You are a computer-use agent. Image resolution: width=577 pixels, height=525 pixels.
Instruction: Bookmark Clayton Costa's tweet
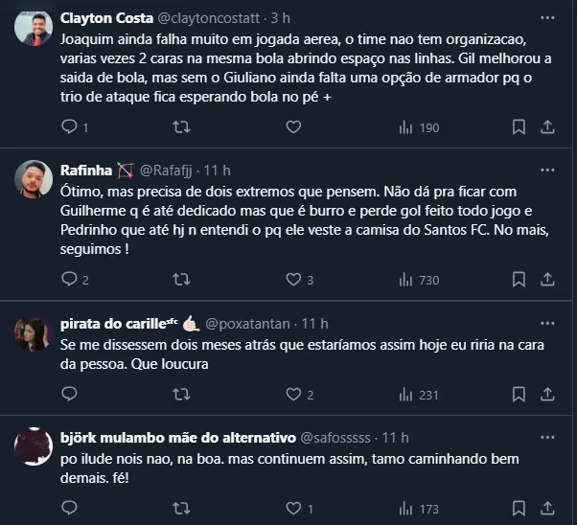click(x=519, y=127)
